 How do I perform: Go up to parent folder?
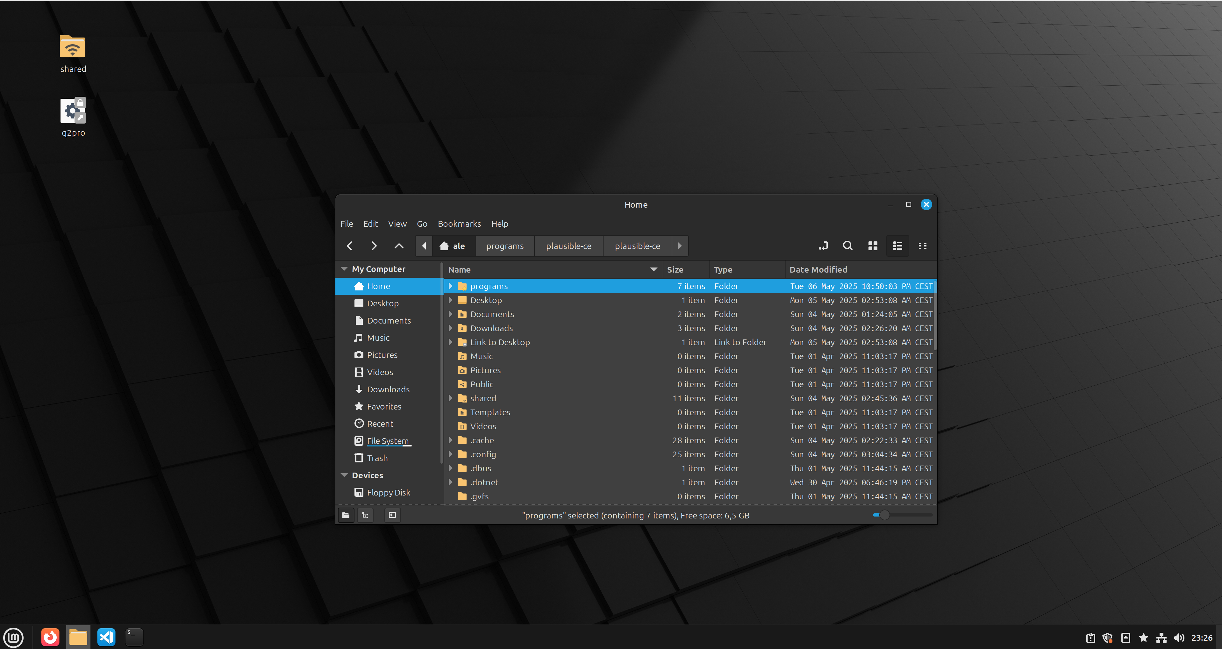point(398,246)
